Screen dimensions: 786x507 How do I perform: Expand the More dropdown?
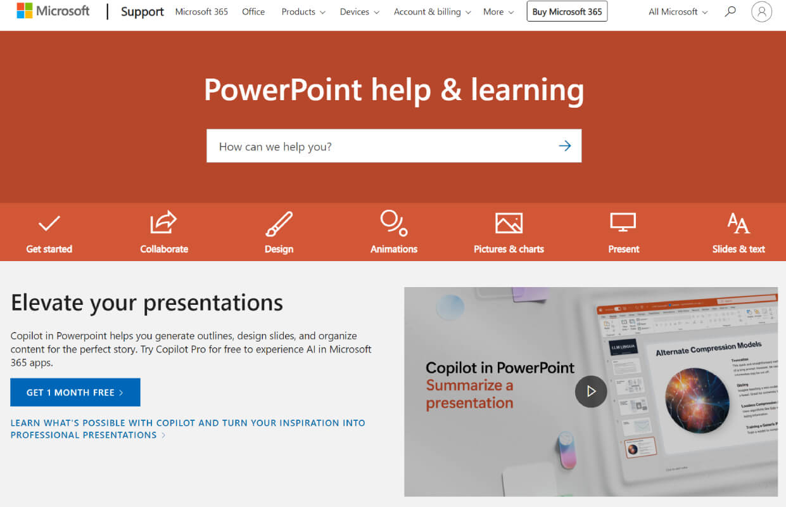click(x=498, y=11)
